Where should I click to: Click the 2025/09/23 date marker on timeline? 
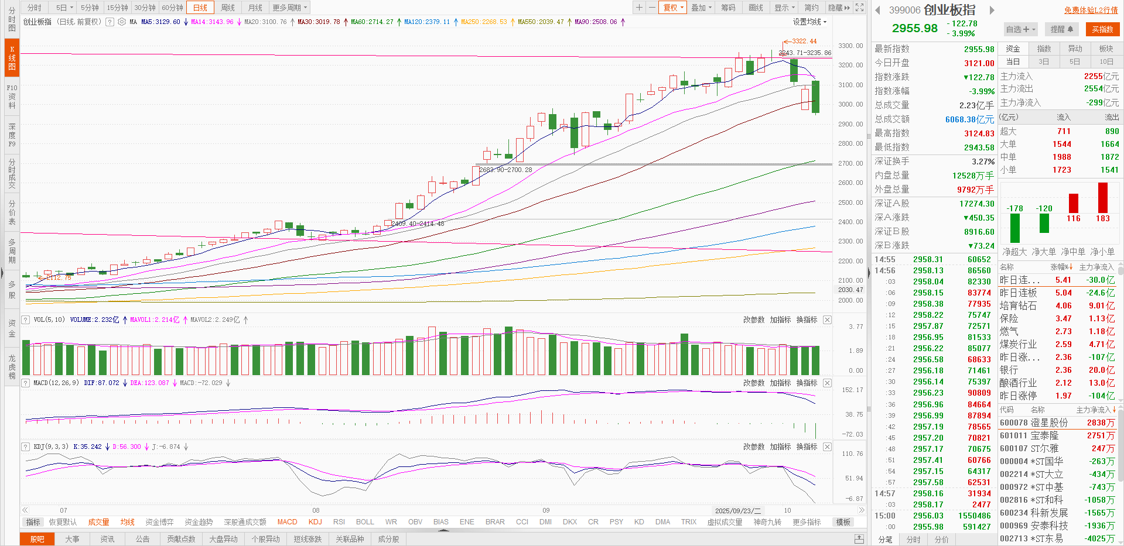[x=737, y=510]
